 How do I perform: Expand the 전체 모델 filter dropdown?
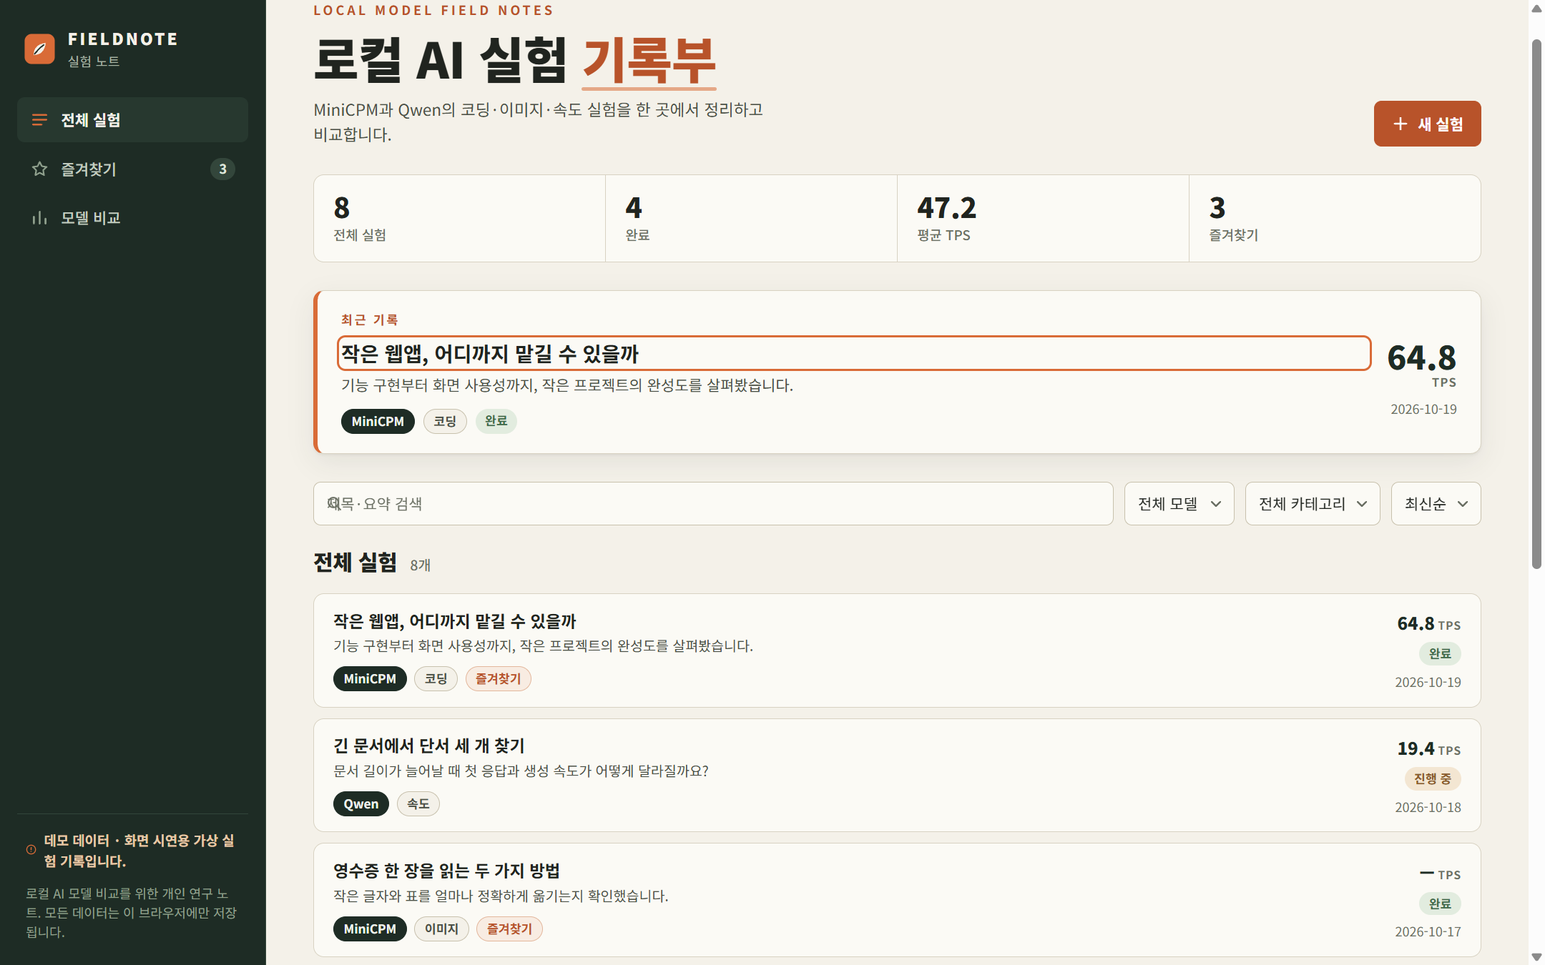click(x=1179, y=504)
